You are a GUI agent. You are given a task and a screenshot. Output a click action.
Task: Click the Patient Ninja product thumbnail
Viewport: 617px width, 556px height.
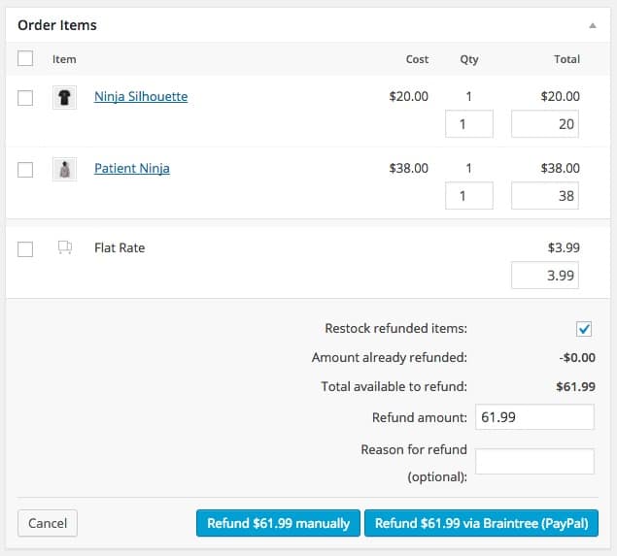click(64, 169)
